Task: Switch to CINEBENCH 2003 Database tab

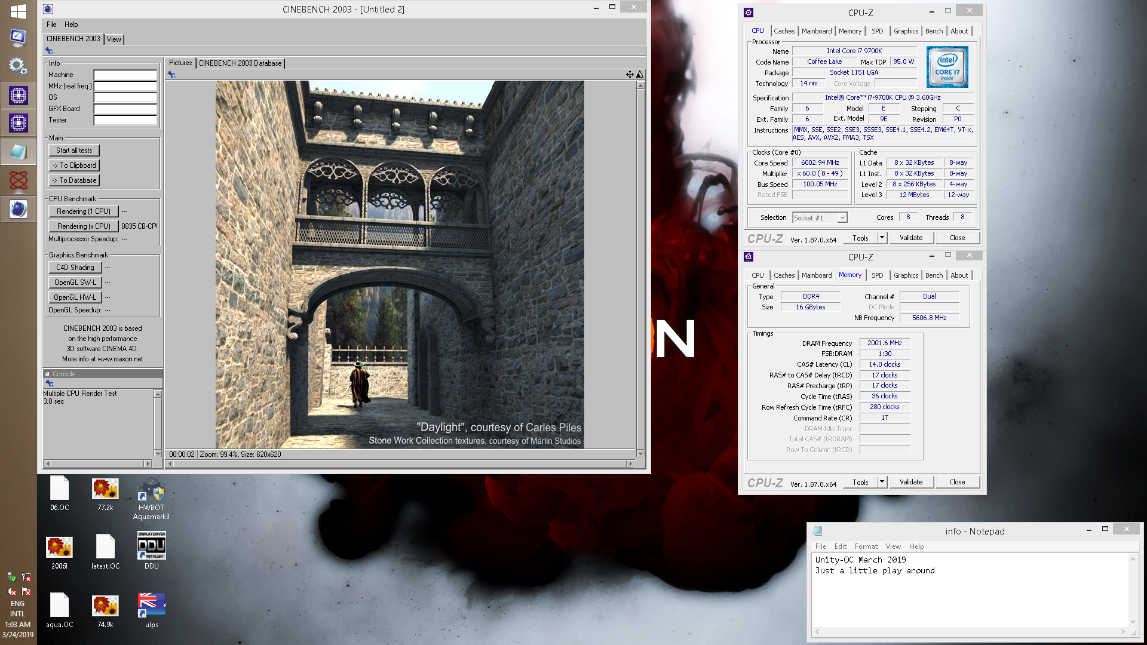Action: tap(240, 63)
